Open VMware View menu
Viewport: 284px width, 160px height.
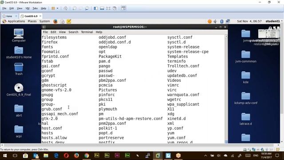[20, 8]
